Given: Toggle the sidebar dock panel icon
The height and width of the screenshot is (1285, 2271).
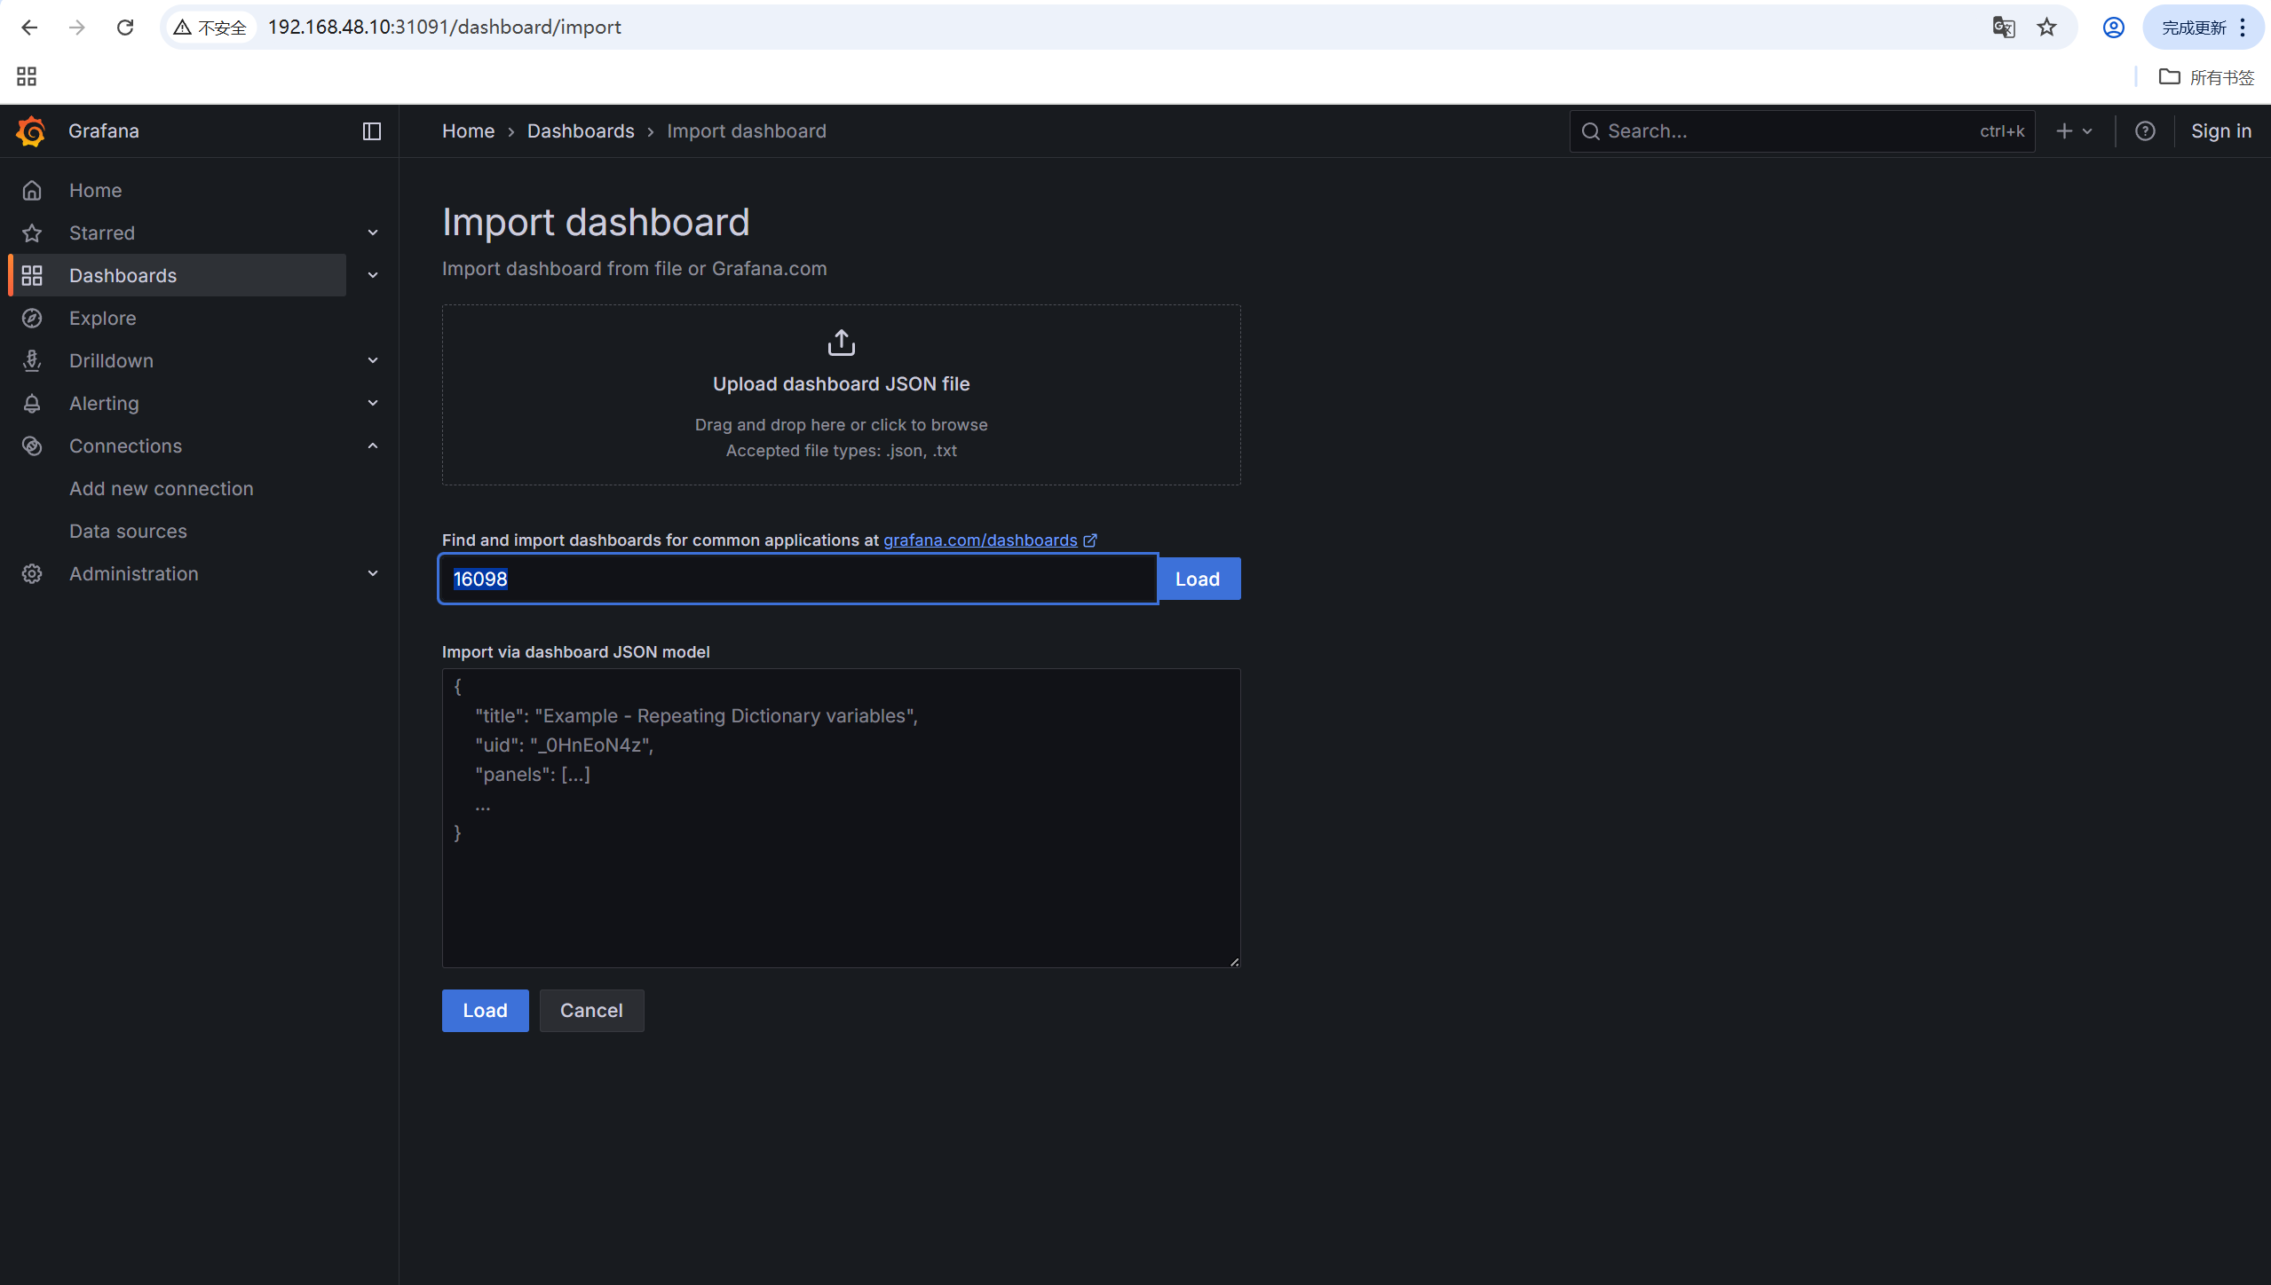Looking at the screenshot, I should (372, 131).
